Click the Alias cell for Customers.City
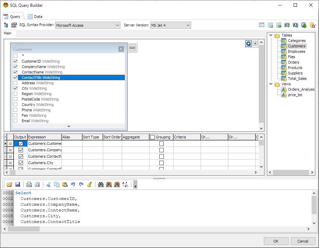The width and height of the screenshot is (319, 248). 72,163
